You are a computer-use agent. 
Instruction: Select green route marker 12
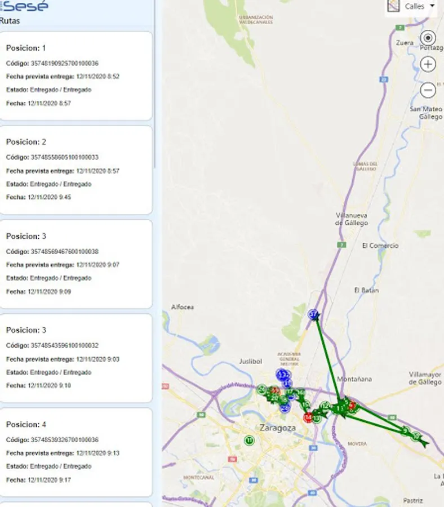coord(325,406)
